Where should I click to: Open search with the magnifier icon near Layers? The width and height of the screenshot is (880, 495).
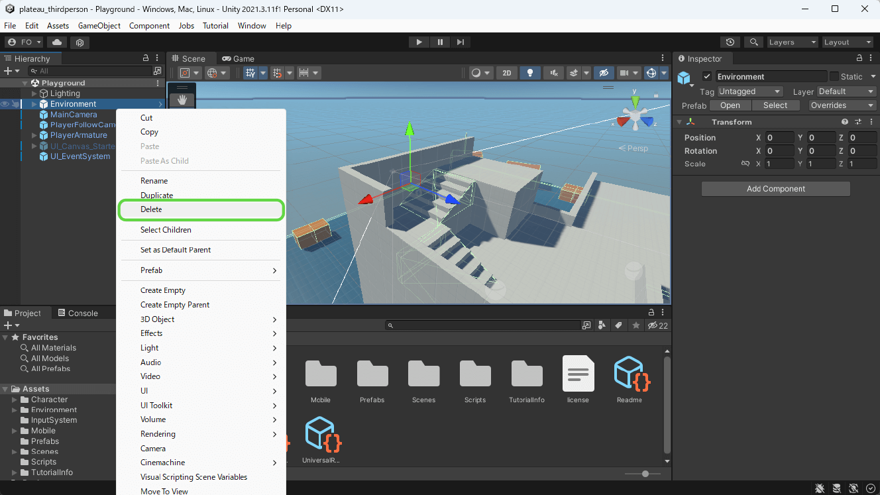pyautogui.click(x=753, y=42)
